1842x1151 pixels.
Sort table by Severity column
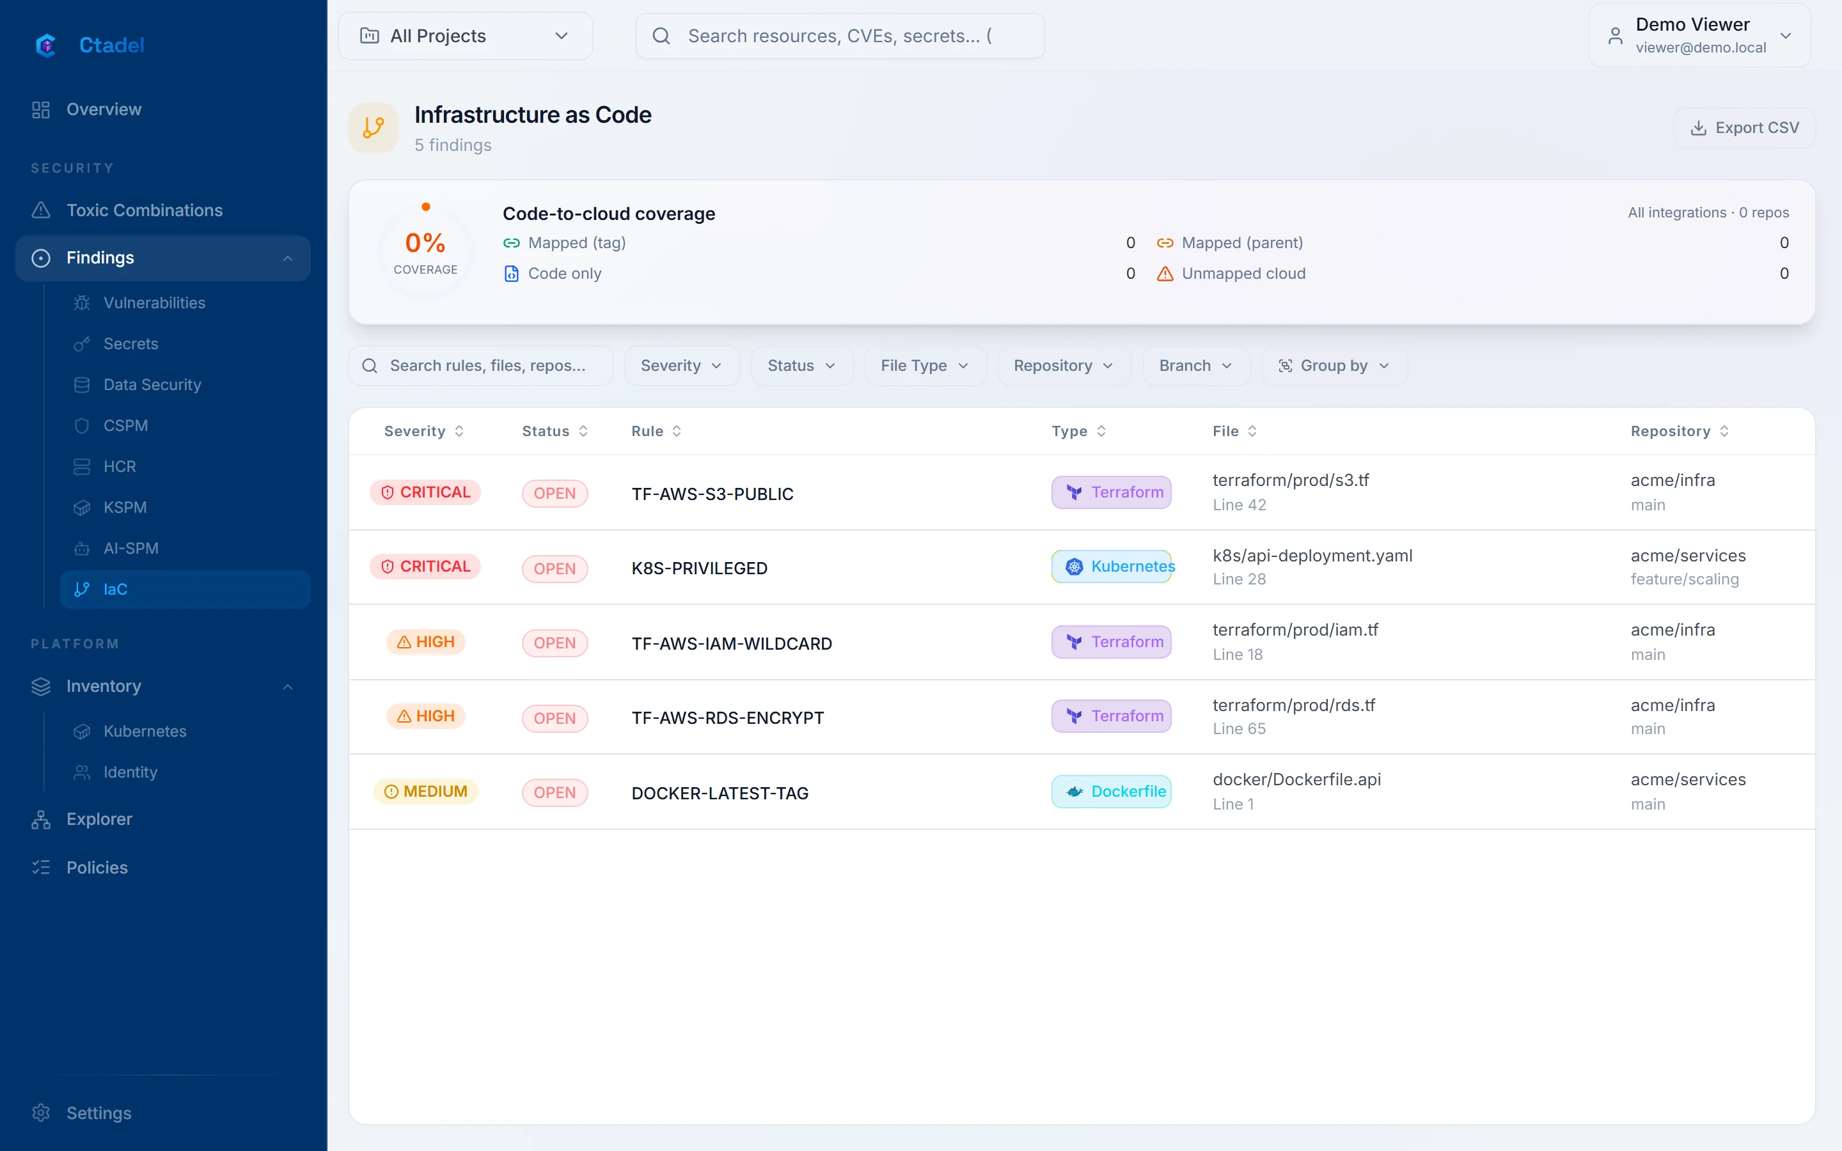coord(424,431)
